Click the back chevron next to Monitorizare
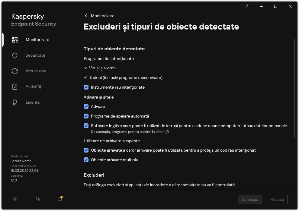 coord(85,16)
